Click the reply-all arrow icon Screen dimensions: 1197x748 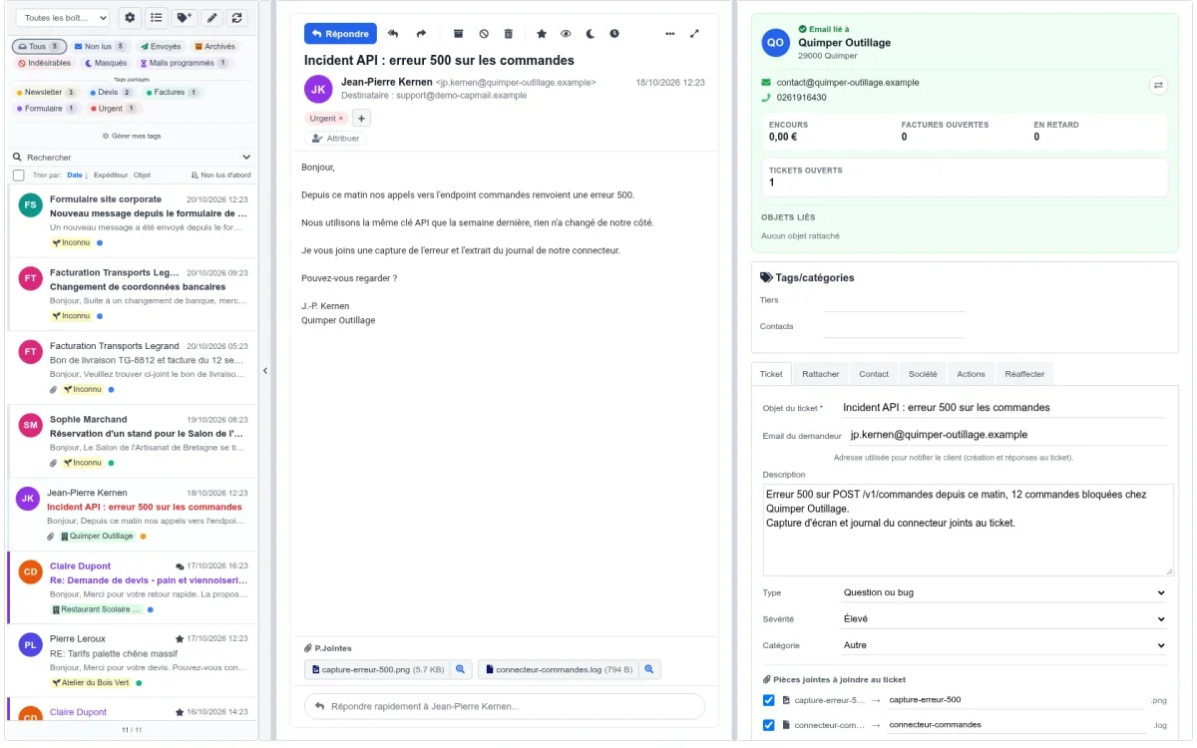tap(393, 34)
